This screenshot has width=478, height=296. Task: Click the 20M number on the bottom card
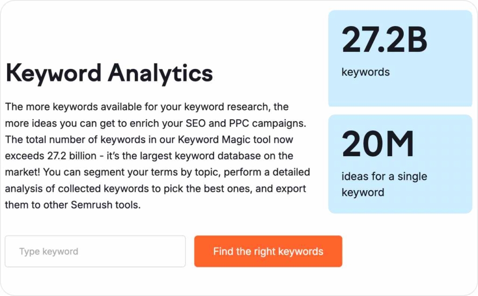click(378, 144)
